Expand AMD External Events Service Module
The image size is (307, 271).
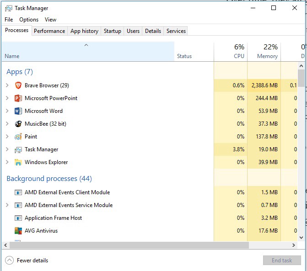click(7, 205)
